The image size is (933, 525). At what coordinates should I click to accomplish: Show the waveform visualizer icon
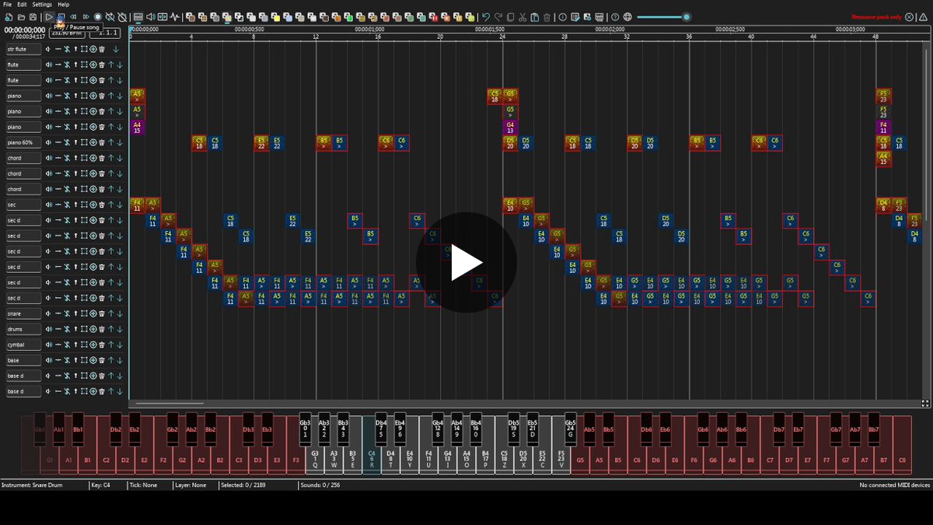[175, 16]
